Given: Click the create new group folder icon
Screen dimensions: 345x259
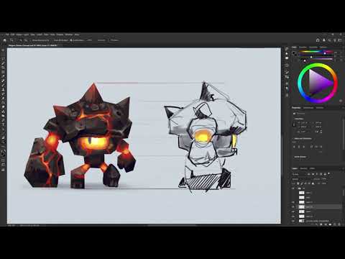Looking at the screenshot, I should click(x=330, y=224).
